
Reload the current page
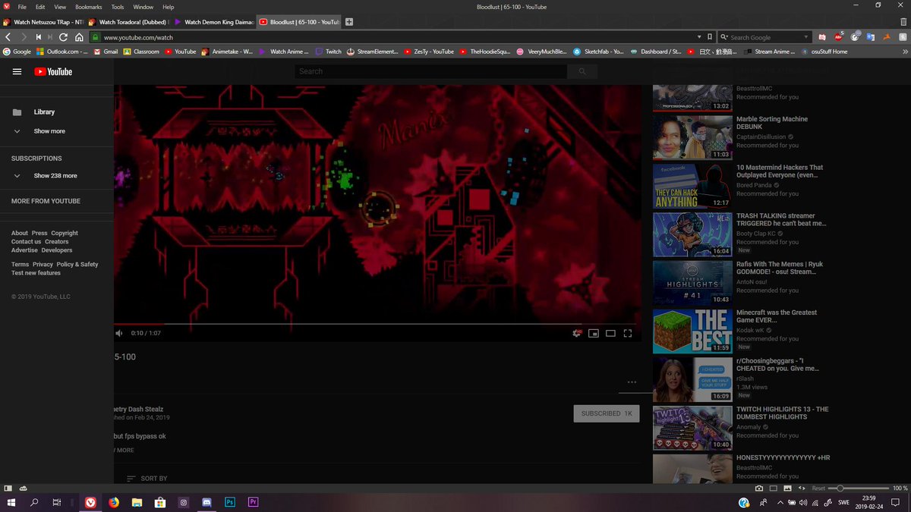coord(64,36)
